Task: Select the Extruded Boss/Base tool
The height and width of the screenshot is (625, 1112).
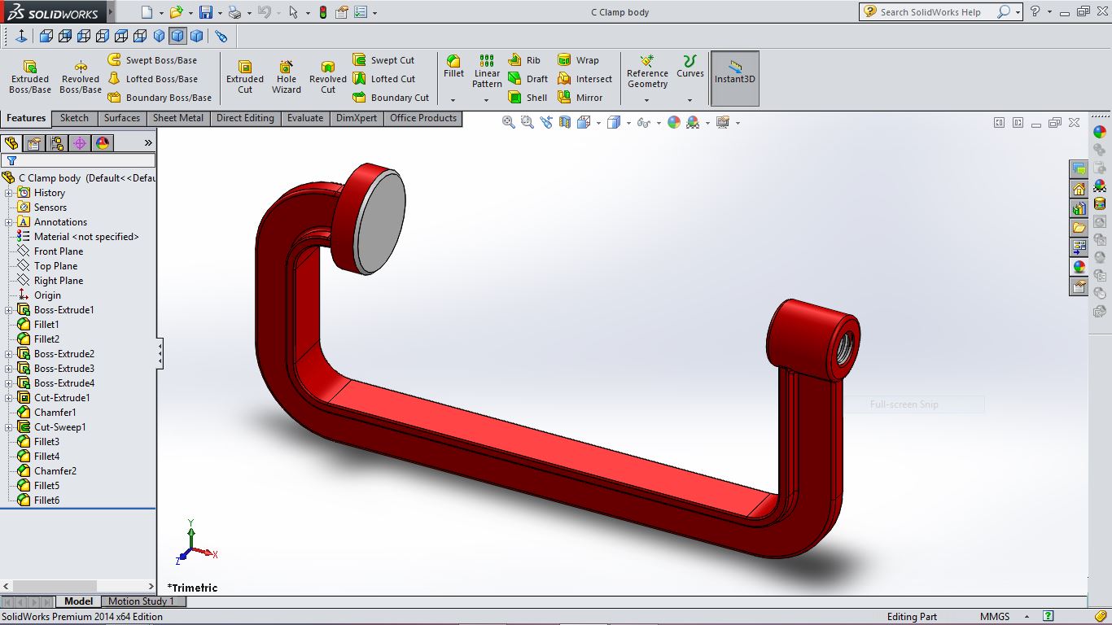Action: [x=30, y=77]
